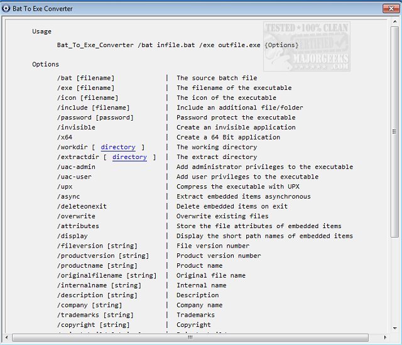Image resolution: width=402 pixels, height=345 pixels.
Task: Click the horizontal scrollbar left arrow
Action: tap(7, 337)
